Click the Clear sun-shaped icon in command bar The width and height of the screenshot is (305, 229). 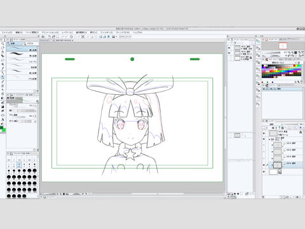[72, 37]
